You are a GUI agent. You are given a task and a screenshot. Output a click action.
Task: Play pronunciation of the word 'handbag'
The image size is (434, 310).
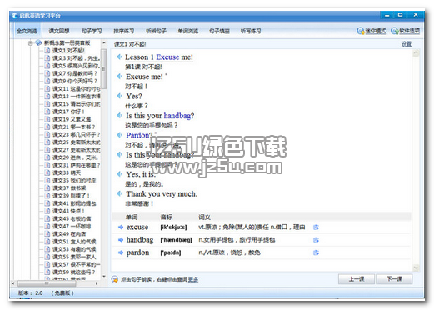click(121, 240)
